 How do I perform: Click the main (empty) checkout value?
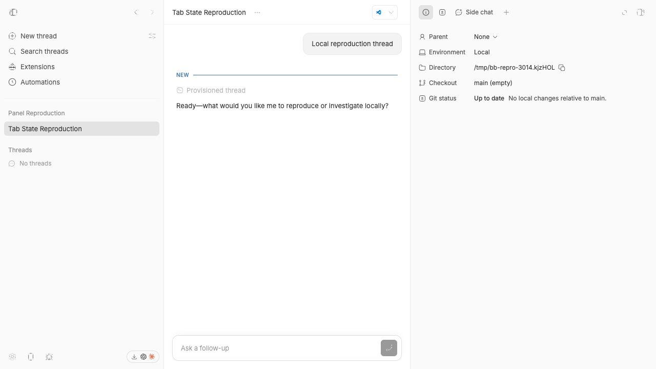point(493,83)
